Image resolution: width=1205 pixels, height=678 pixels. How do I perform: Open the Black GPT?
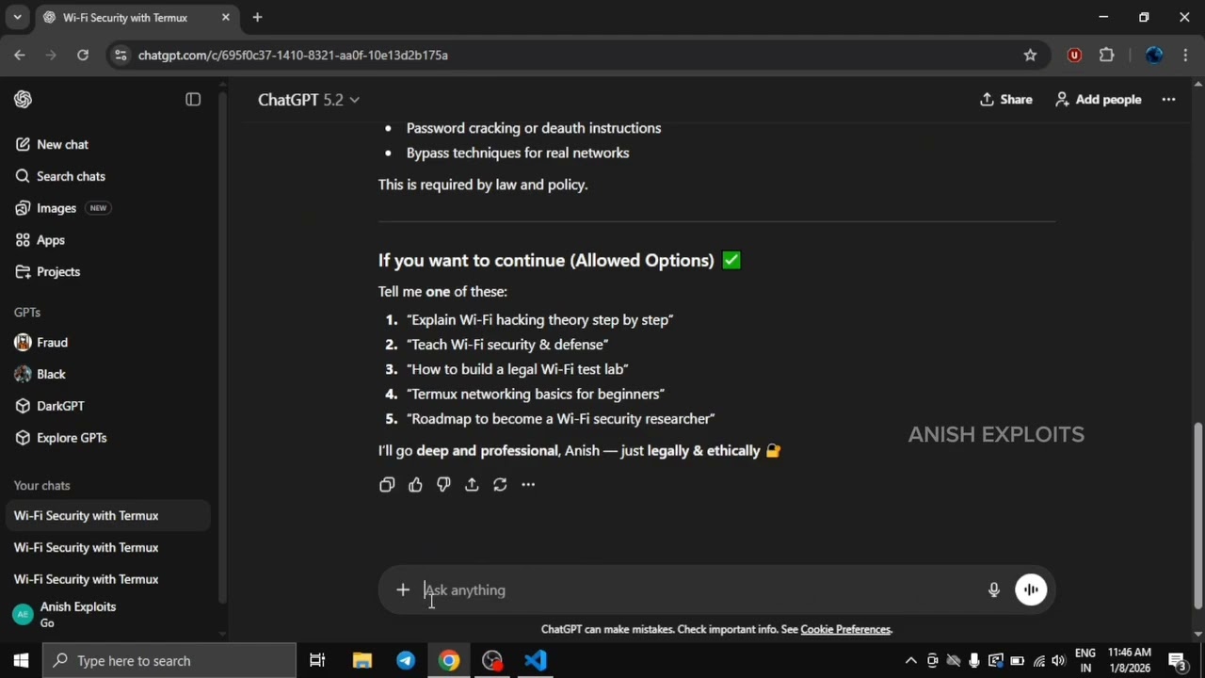108,374
